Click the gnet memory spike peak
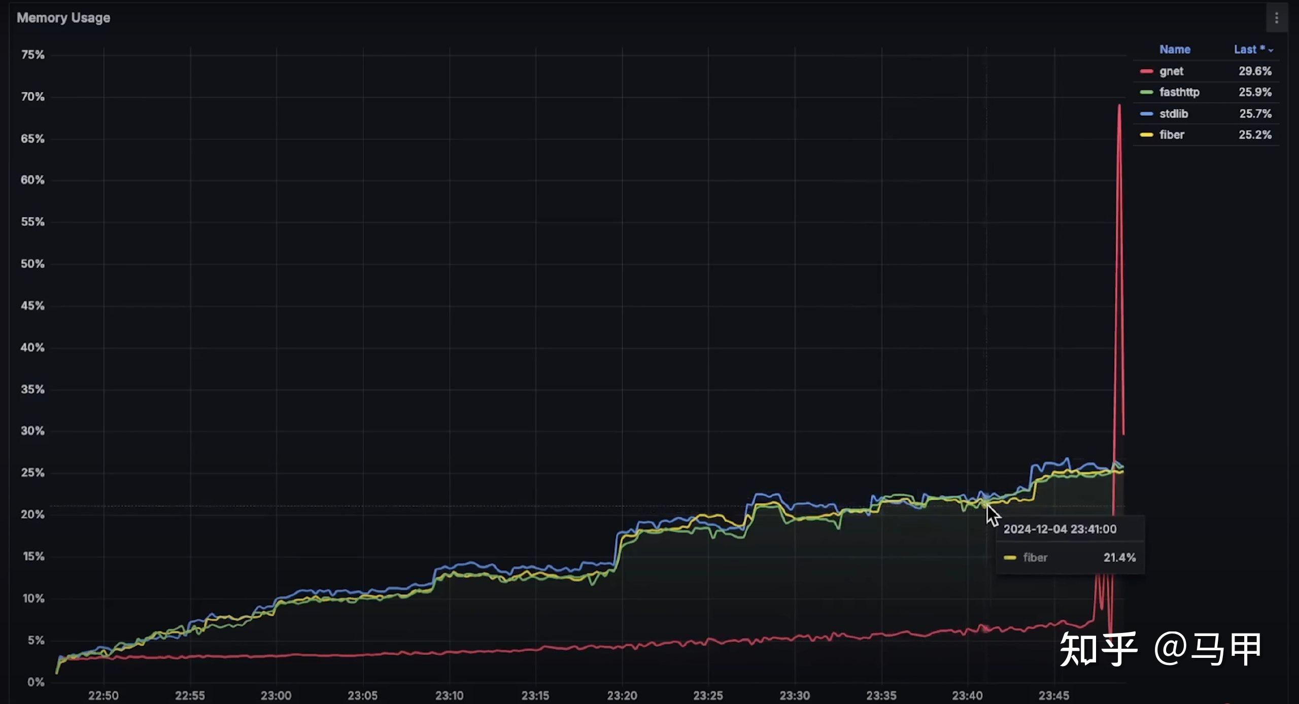This screenshot has width=1299, height=704. (x=1119, y=105)
